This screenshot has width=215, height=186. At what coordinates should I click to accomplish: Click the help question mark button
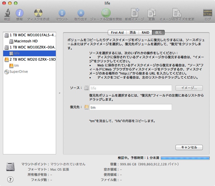[10, 179]
